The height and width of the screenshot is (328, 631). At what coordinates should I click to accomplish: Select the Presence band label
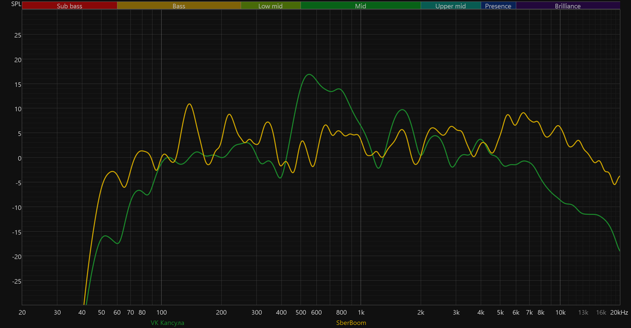[x=498, y=6]
